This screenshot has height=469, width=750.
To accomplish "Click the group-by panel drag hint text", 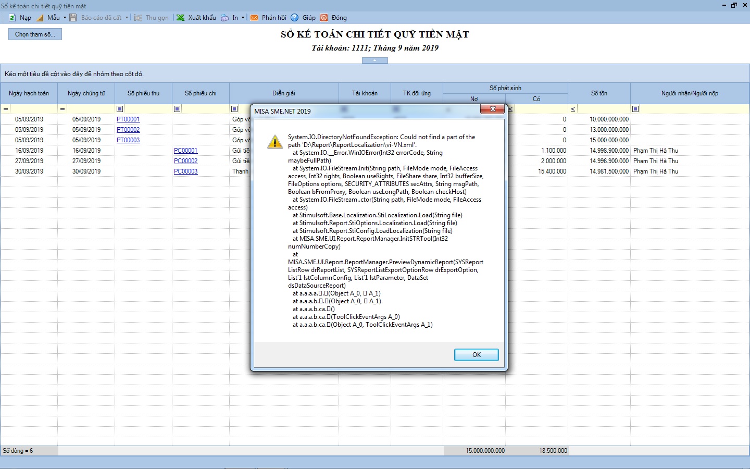I will pos(74,74).
